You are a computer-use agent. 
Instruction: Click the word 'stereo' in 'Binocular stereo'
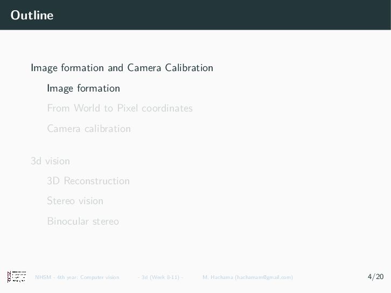(105, 221)
